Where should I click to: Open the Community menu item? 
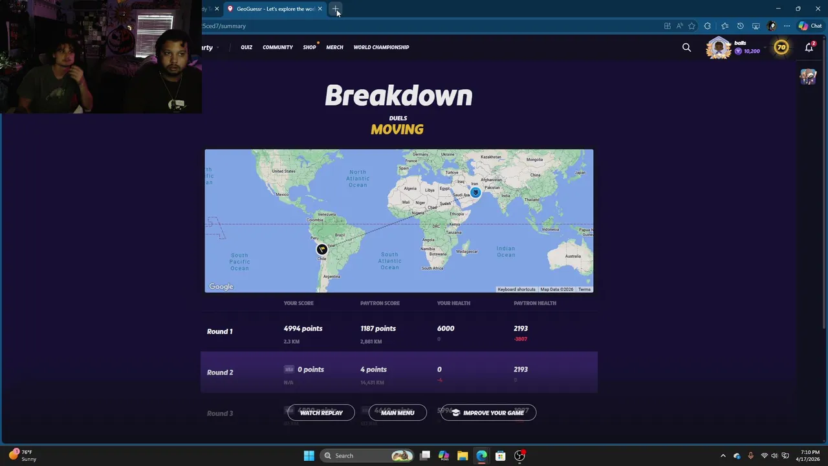point(278,47)
